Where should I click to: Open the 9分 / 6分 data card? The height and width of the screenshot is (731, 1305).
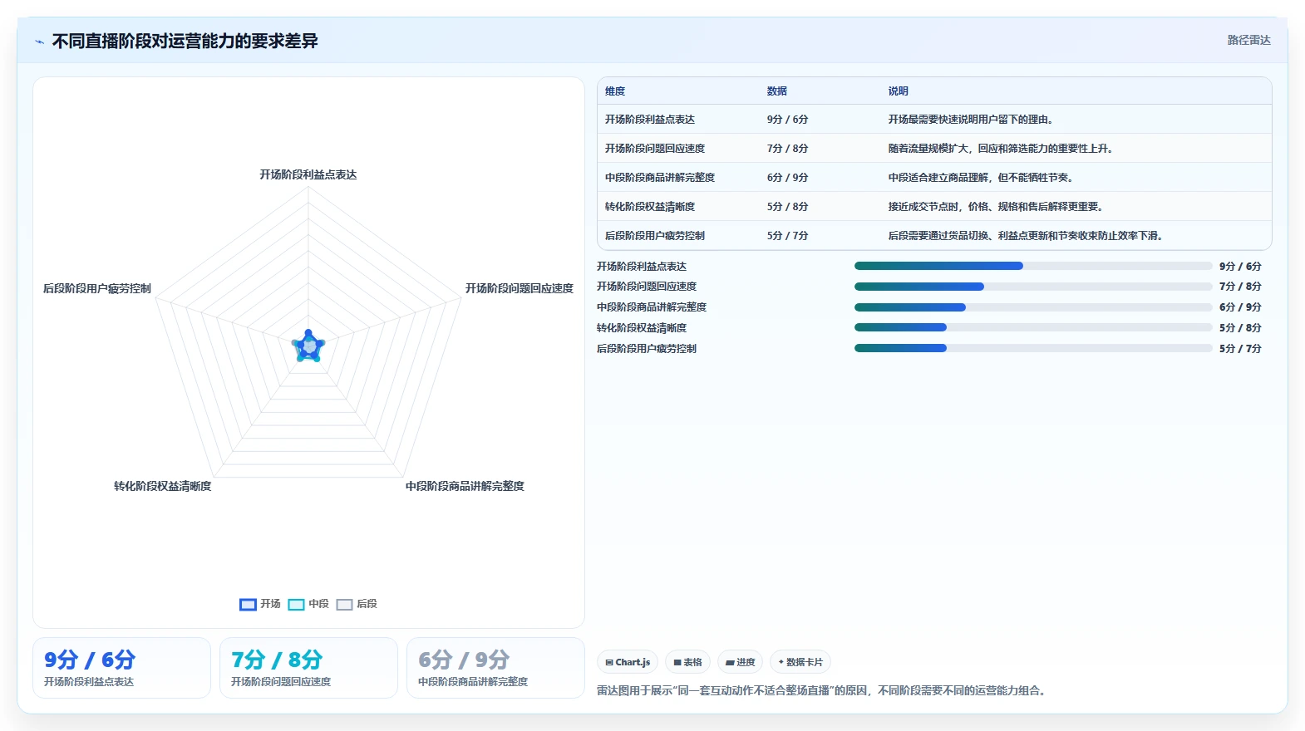coord(121,668)
